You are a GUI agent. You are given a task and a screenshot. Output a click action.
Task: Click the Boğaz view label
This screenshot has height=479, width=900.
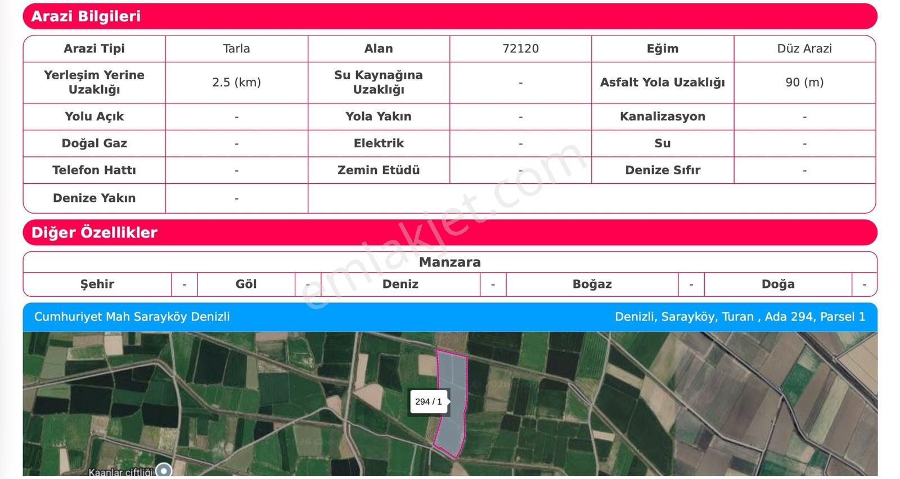pyautogui.click(x=592, y=284)
